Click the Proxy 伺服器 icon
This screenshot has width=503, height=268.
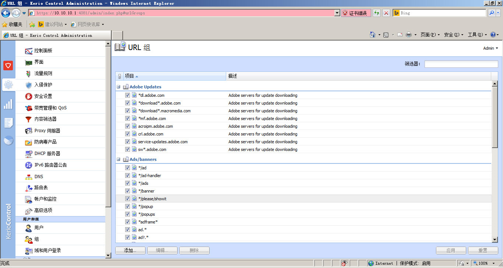pos(29,131)
